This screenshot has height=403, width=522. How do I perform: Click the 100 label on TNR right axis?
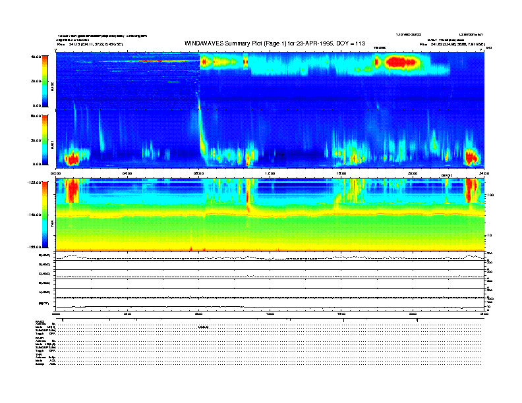point(490,195)
